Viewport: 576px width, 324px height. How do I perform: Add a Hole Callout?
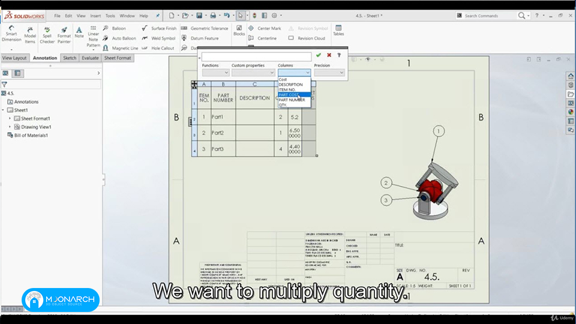point(158,48)
